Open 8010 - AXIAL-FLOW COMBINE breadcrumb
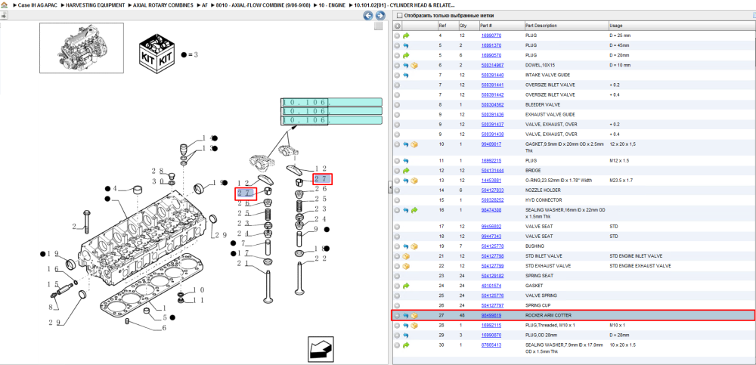 click(x=263, y=5)
